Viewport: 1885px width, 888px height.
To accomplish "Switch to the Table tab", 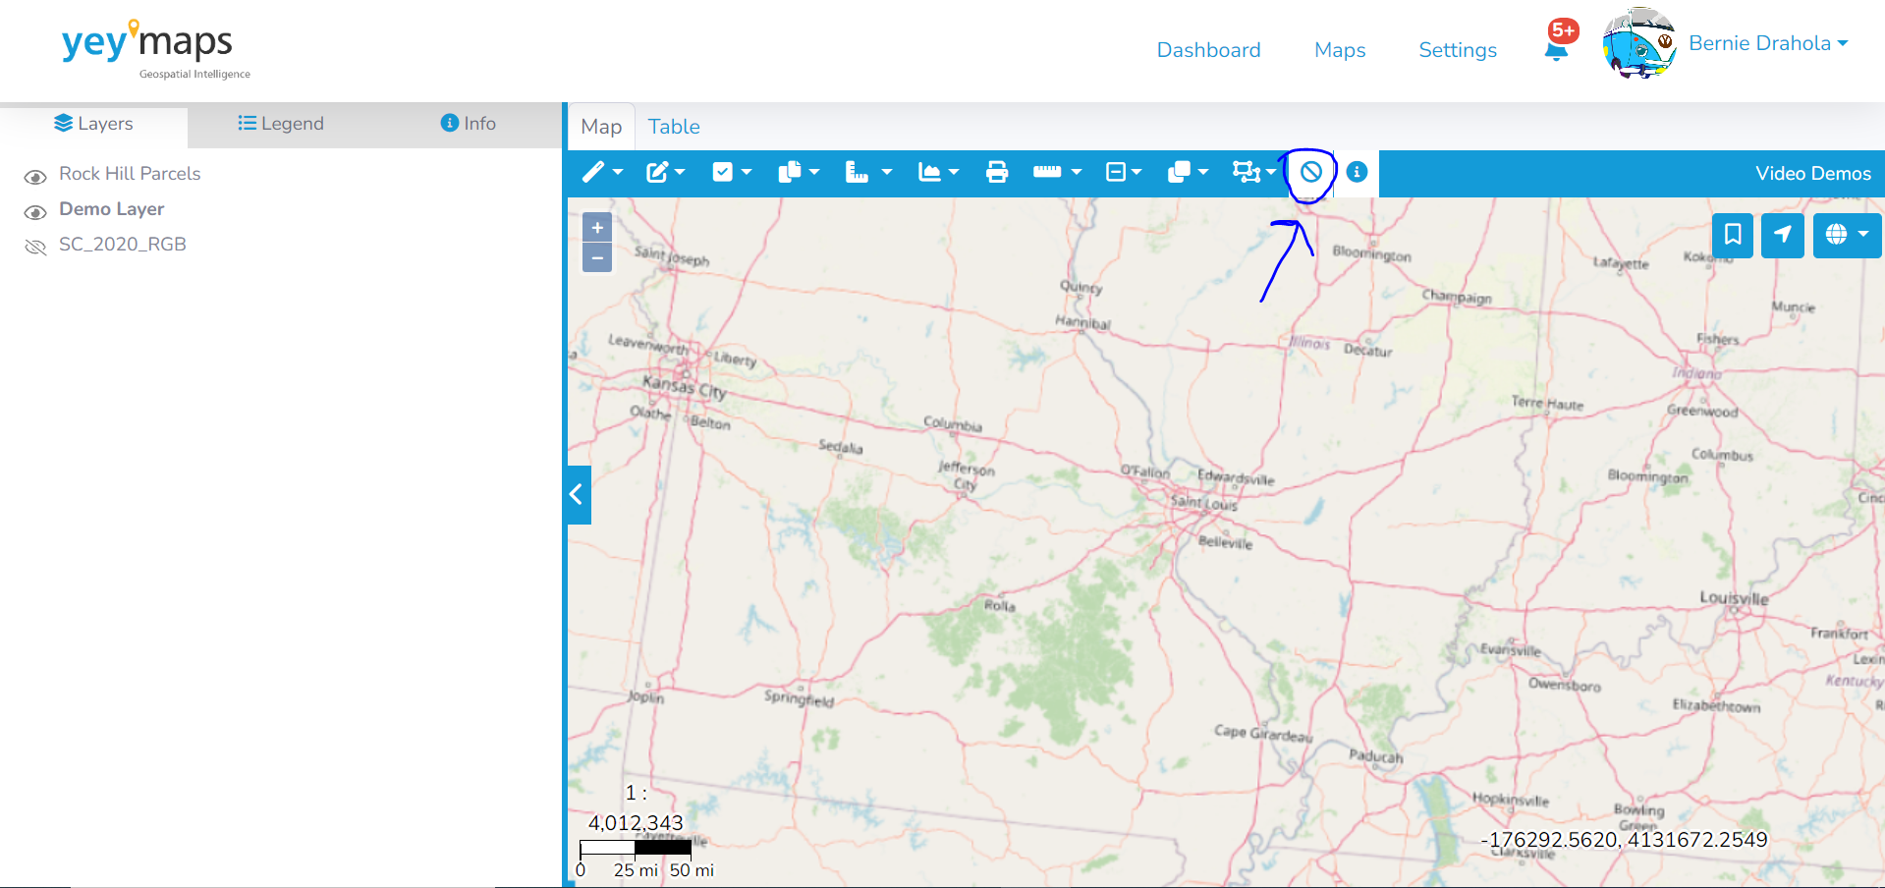I will (674, 127).
